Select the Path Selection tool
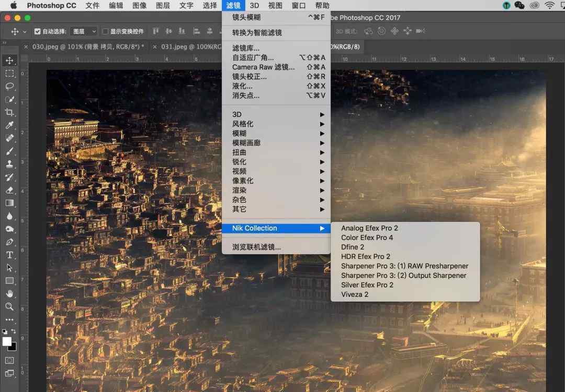Viewport: 565px width, 392px height. [10, 268]
